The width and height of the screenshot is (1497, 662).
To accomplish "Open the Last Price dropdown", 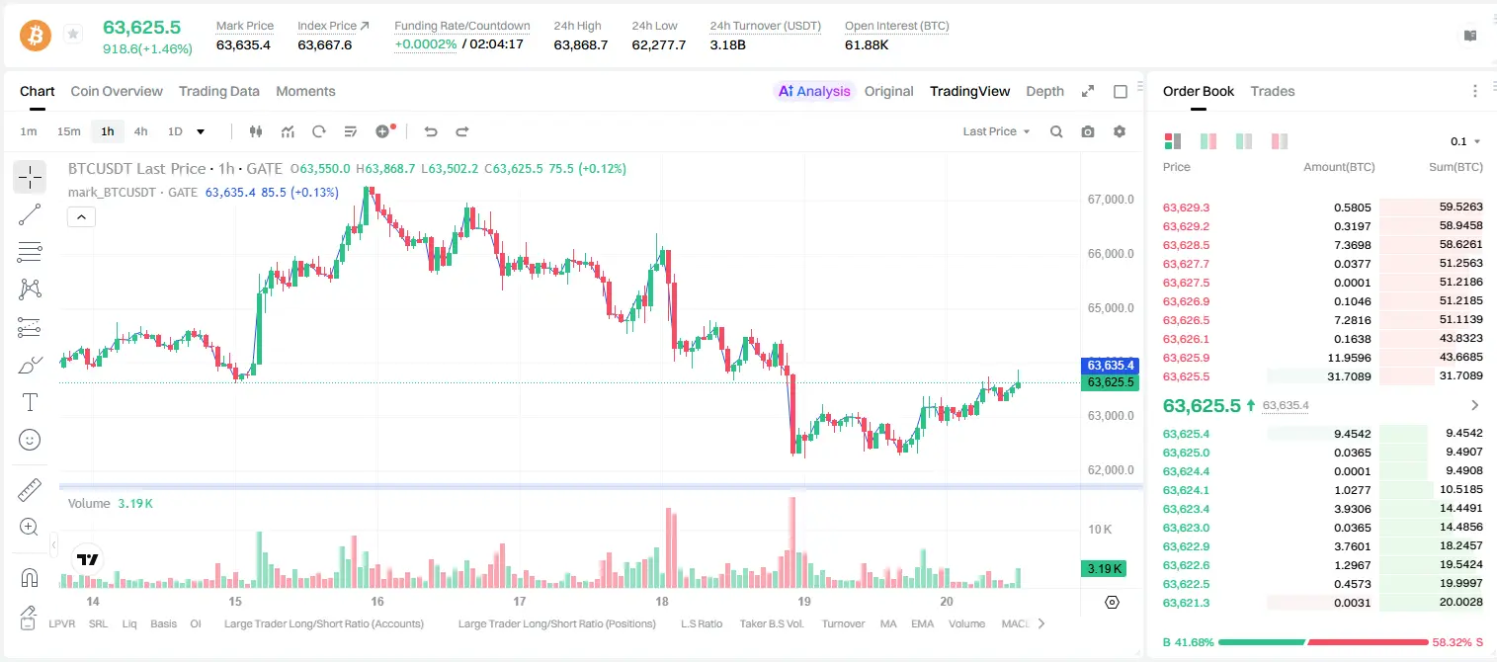I will [996, 131].
